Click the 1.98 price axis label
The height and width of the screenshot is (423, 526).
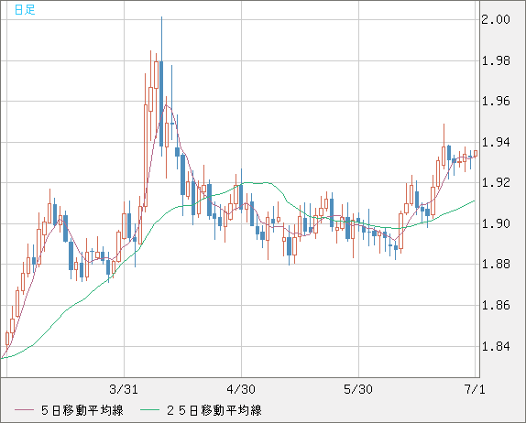pyautogui.click(x=496, y=61)
